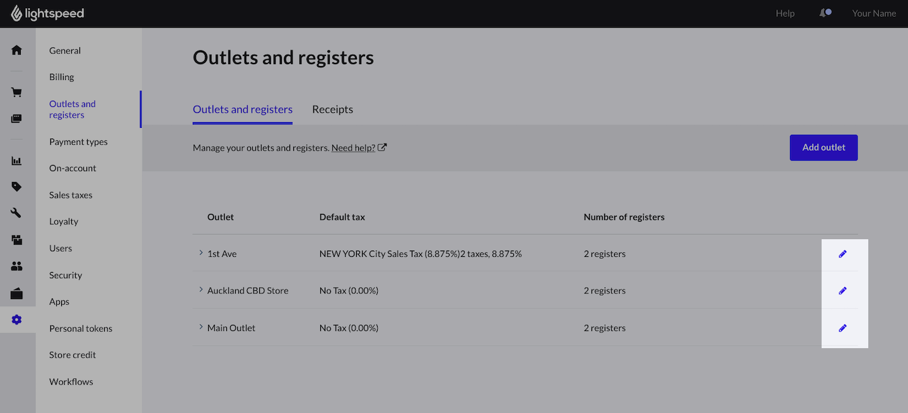
Task: Open Security settings
Action: tap(66, 275)
